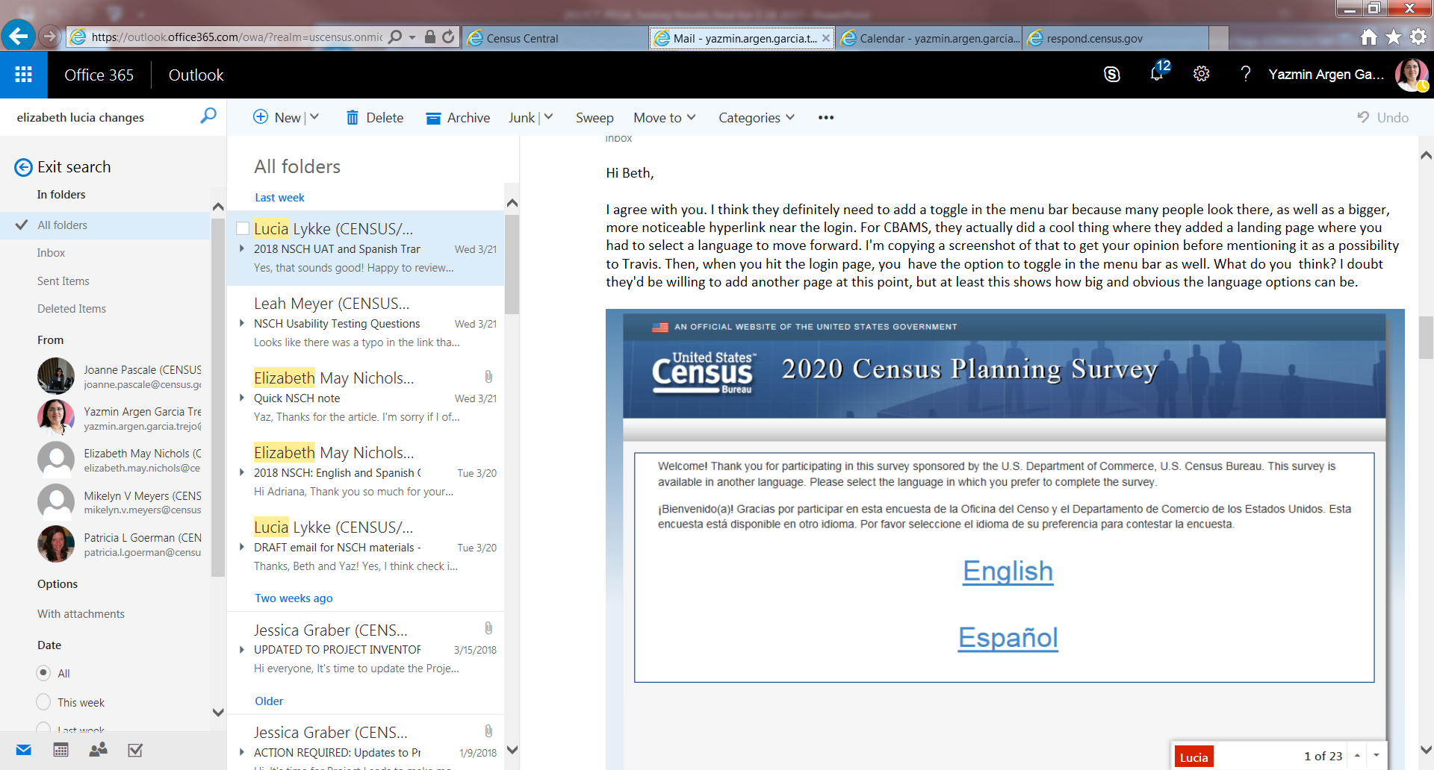1434x770 pixels.
Task: Expand the Junk dropdown arrow
Action: [548, 117]
